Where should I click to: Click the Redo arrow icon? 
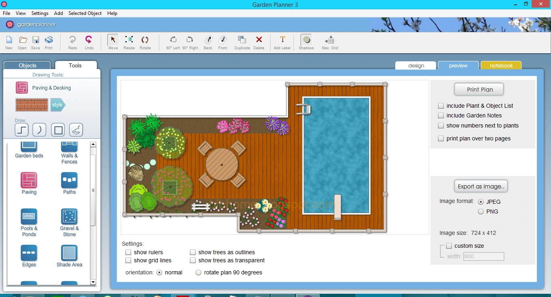tap(73, 42)
